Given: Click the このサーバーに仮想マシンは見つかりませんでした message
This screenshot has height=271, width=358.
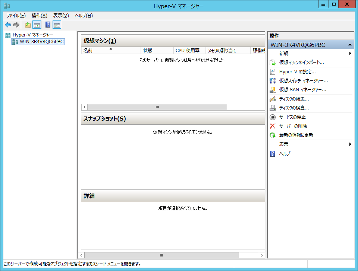Looking at the screenshot, I should click(x=183, y=60).
